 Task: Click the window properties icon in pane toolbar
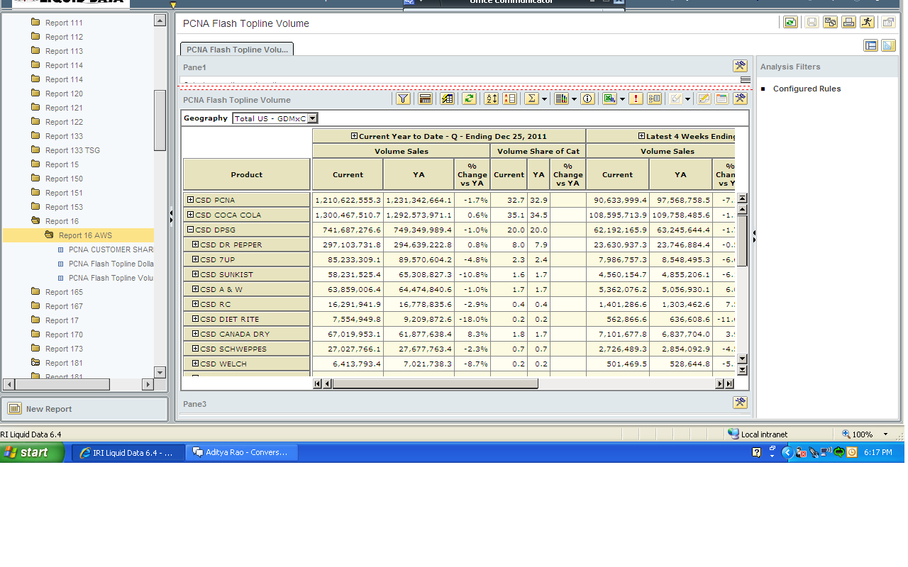(x=721, y=99)
